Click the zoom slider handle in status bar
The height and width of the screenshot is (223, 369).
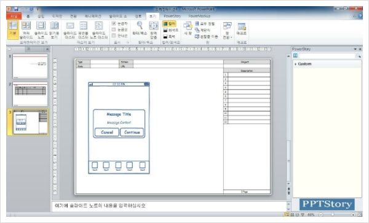coord(333,214)
